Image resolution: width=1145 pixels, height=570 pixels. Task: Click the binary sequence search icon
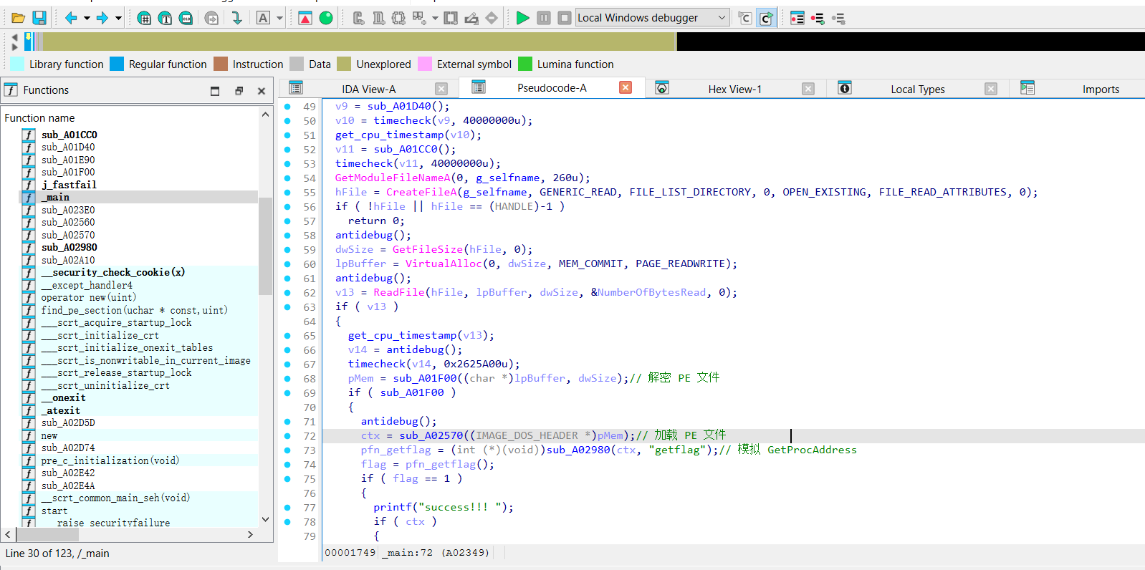coord(186,18)
